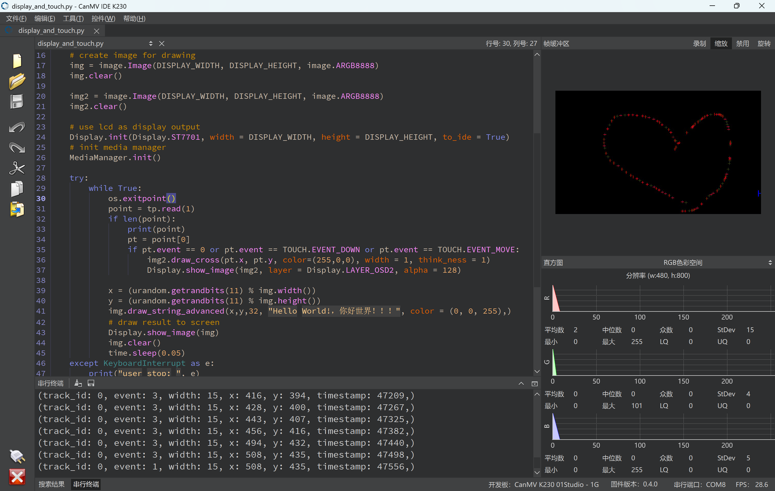Image resolution: width=775 pixels, height=491 pixels.
Task: Click the Redo arrow icon
Action: 17,148
